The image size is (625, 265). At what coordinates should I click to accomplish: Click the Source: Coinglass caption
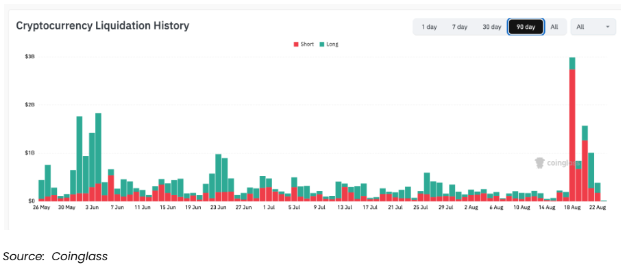[x=55, y=256]
